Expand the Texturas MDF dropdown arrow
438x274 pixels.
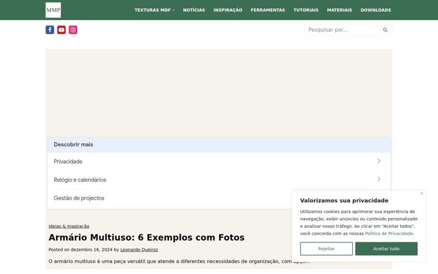pyautogui.click(x=173, y=10)
